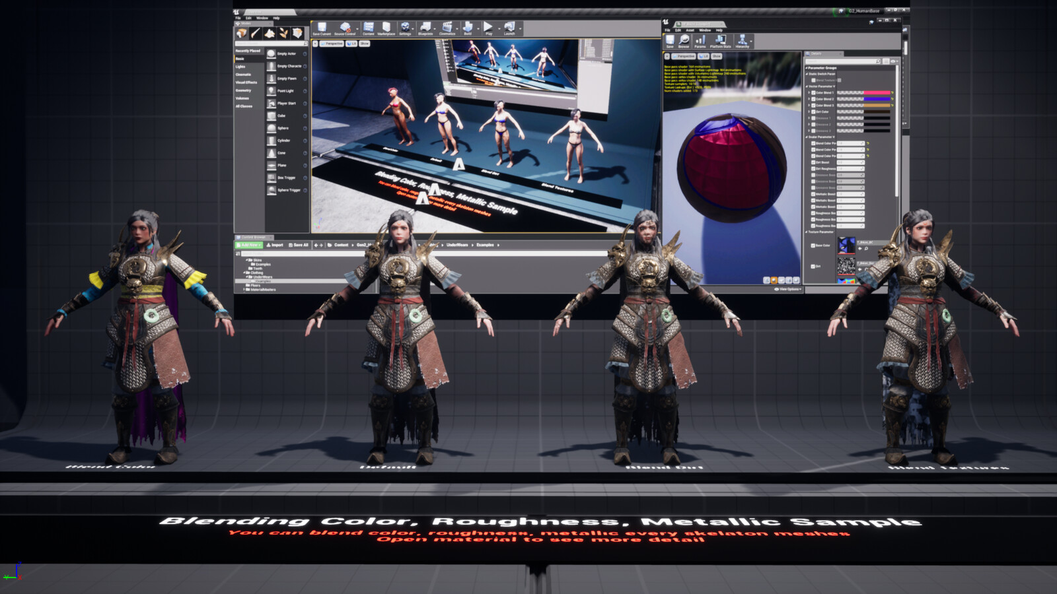Image resolution: width=1057 pixels, height=594 pixels.
Task: Click Save in the material editor toolbar
Action: click(670, 42)
